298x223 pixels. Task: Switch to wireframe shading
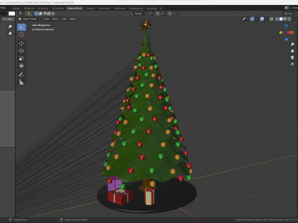tap(277, 19)
